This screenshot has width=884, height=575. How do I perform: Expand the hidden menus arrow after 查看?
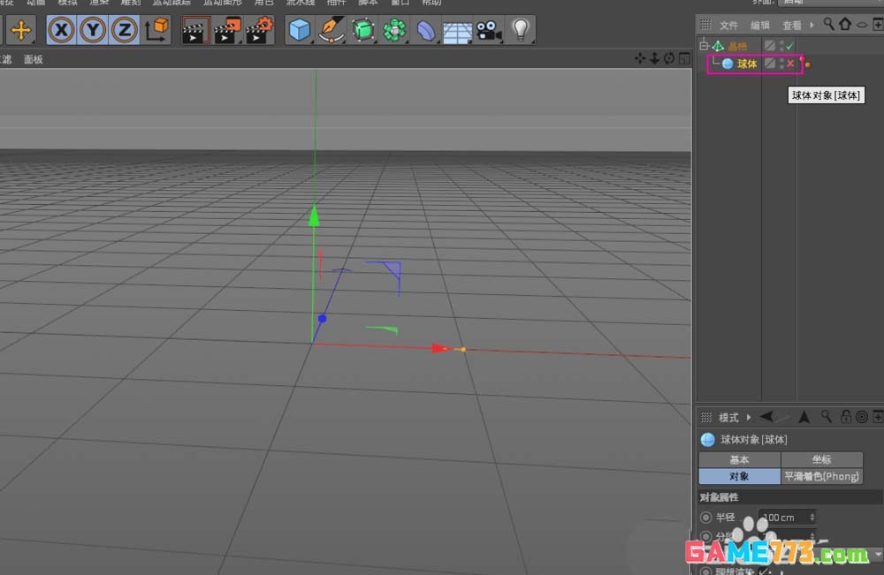(811, 25)
